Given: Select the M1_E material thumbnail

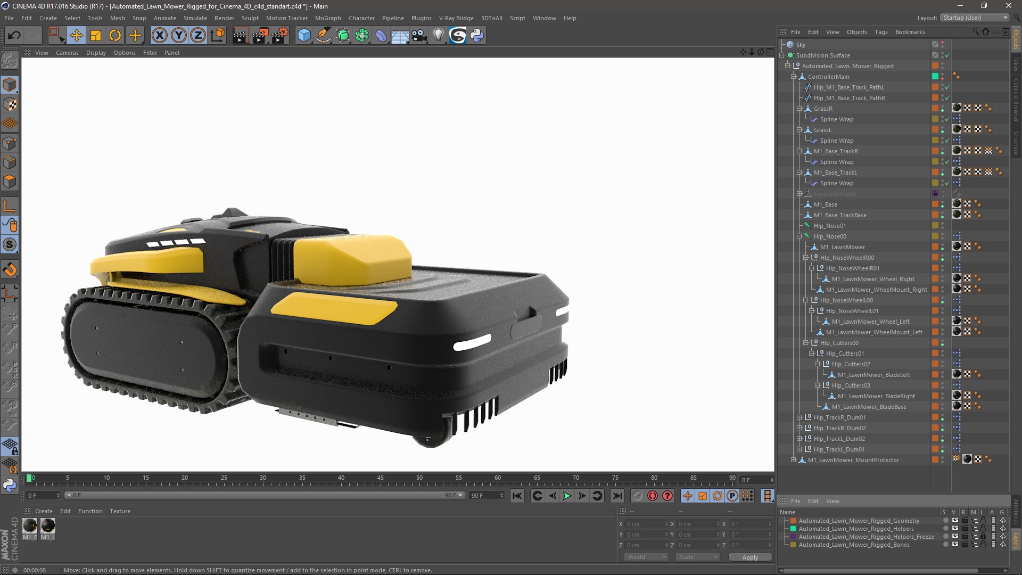Looking at the screenshot, I should point(30,526).
